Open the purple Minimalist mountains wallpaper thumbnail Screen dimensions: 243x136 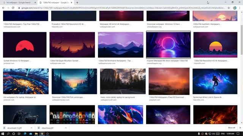point(121,45)
